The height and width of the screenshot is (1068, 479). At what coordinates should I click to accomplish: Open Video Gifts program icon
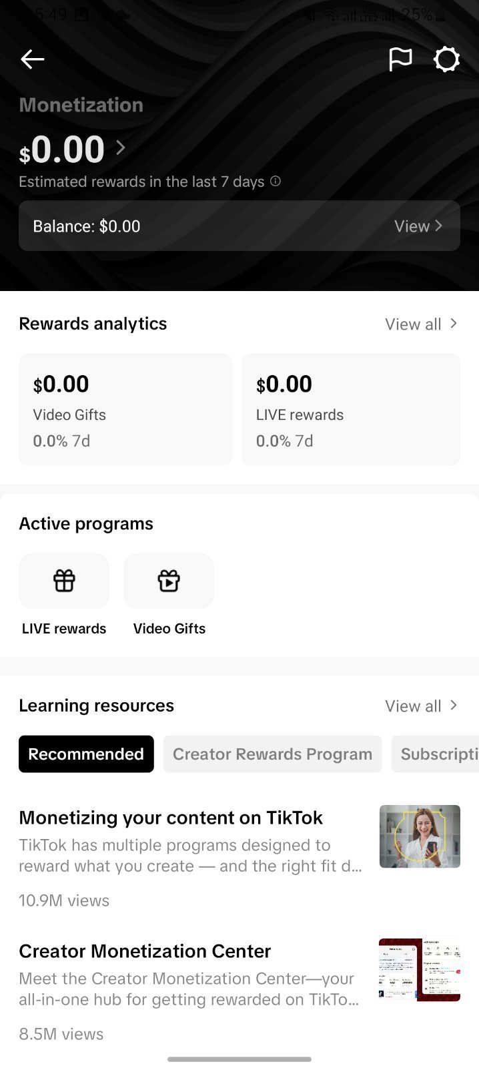169,581
